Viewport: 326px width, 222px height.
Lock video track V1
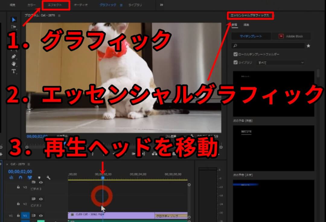(18, 216)
